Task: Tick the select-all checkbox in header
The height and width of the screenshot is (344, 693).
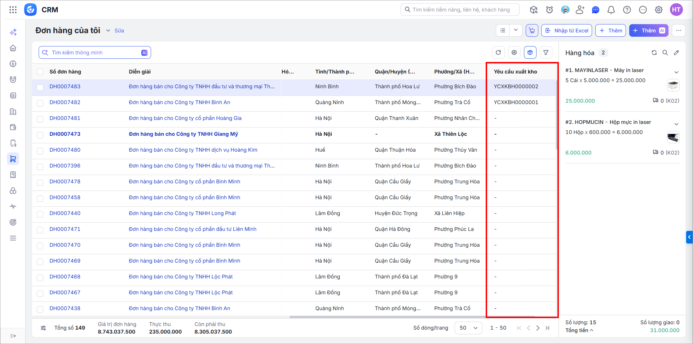Action: click(40, 72)
